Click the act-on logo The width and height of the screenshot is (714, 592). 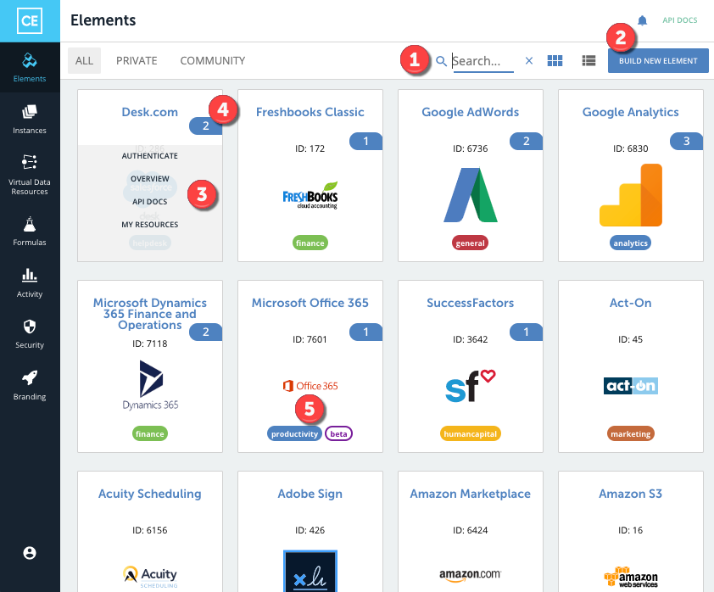click(631, 386)
